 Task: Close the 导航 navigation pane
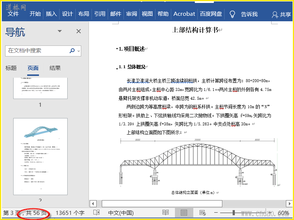[79, 32]
